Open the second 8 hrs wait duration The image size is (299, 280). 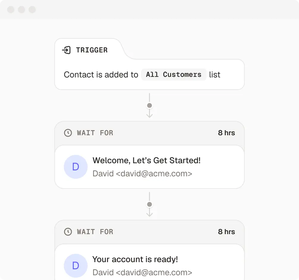point(226,232)
